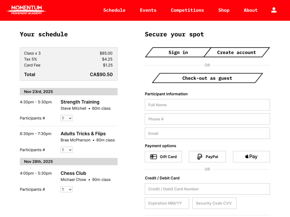Click the Your schedule heading
Screen dimensions: 290x217
pos(44,34)
